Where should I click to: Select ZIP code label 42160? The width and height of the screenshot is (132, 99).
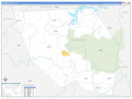tap(109, 78)
